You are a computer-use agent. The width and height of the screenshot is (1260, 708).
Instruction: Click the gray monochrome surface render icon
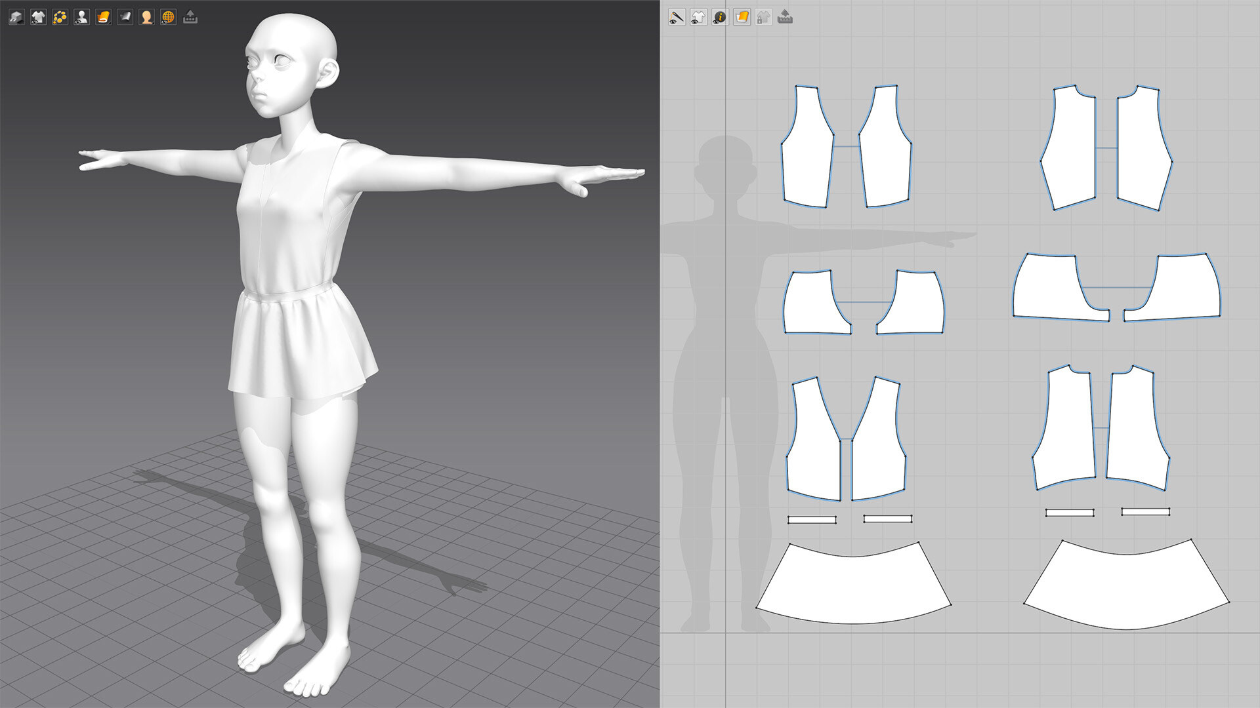pyautogui.click(x=125, y=17)
